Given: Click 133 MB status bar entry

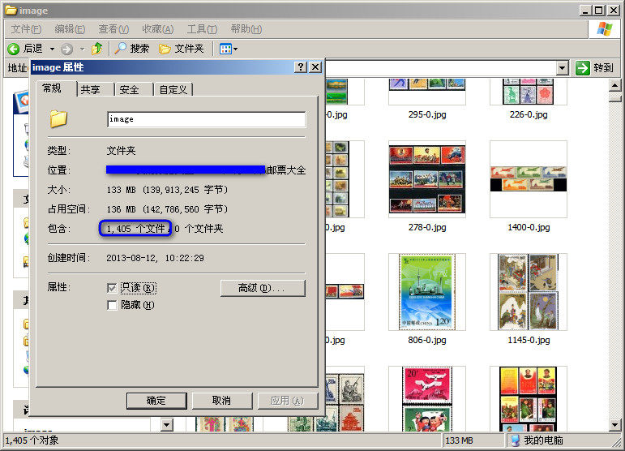Looking at the screenshot, I should (459, 440).
